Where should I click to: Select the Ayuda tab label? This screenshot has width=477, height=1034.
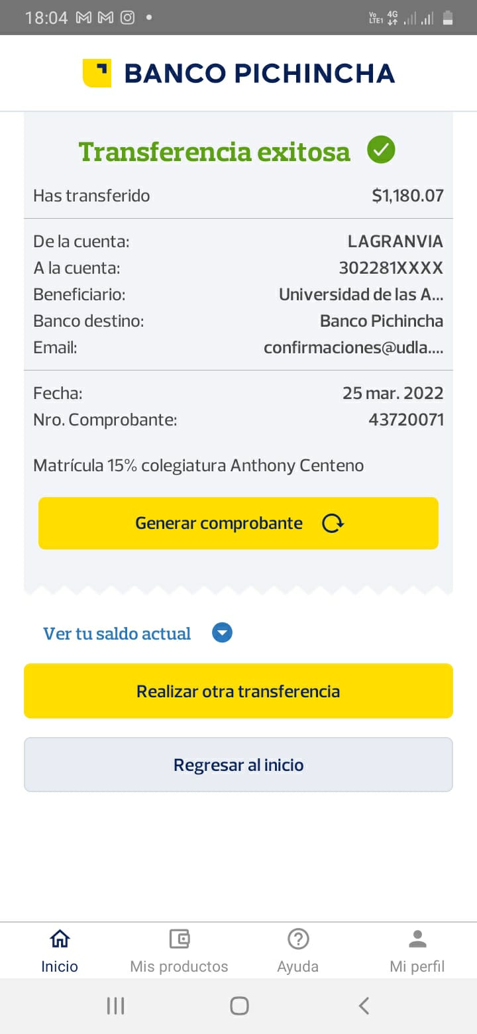[x=298, y=966]
